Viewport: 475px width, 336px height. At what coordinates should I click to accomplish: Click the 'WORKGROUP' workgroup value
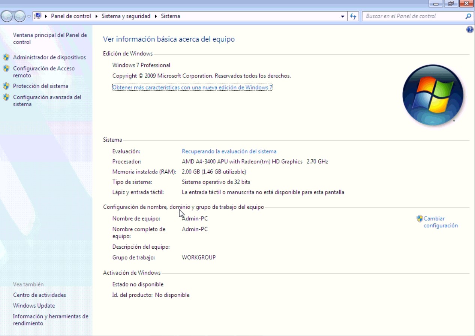pyautogui.click(x=199, y=258)
